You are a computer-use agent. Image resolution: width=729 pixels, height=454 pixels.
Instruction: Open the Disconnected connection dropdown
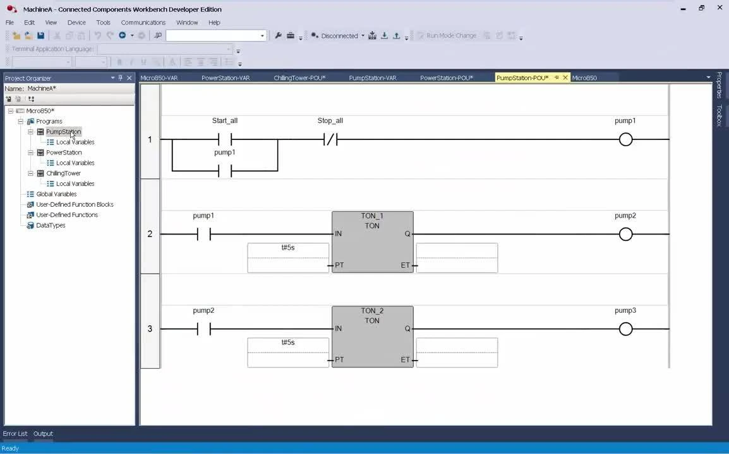click(362, 35)
